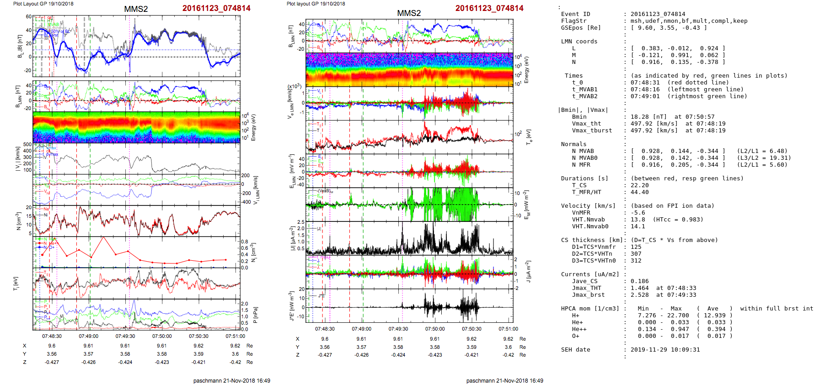Select the N MVAB normals row
This screenshot has height=384, width=825.
tap(675, 151)
